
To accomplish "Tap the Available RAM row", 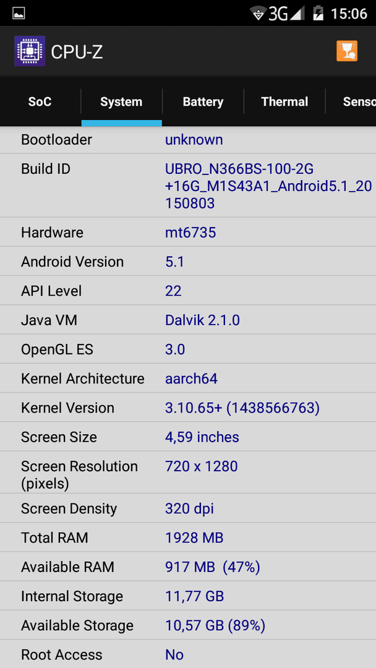I will coord(188,567).
